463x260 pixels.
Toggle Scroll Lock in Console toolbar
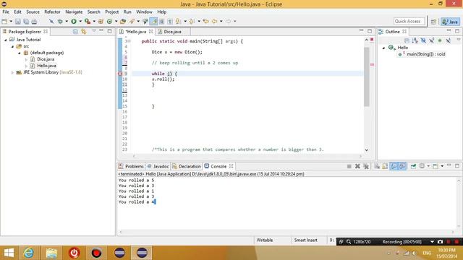pos(386,166)
